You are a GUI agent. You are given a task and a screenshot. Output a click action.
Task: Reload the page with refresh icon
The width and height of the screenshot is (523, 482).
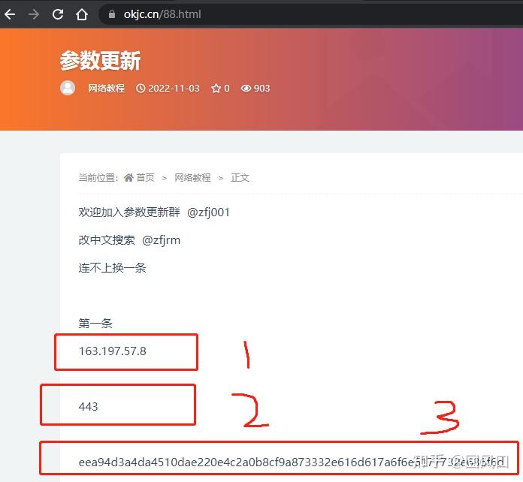(58, 14)
